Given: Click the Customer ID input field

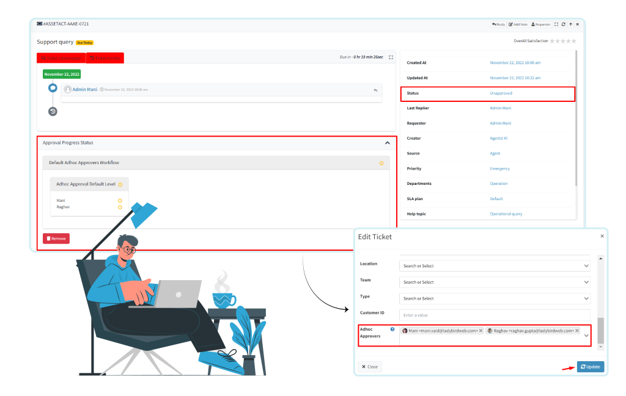Looking at the screenshot, I should [495, 315].
